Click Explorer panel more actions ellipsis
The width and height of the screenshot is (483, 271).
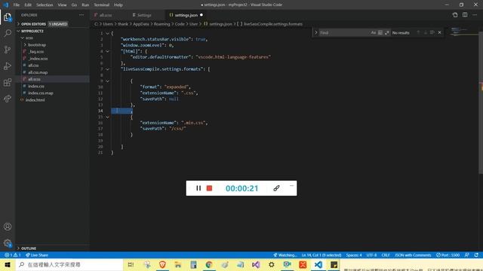point(82,15)
